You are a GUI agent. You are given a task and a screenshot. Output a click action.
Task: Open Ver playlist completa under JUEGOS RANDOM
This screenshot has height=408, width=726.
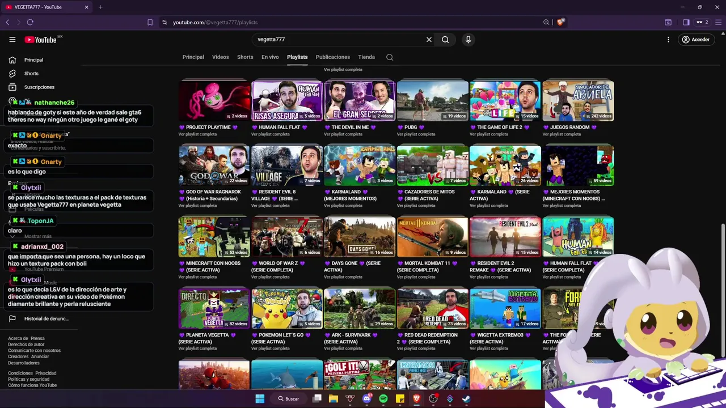point(562,134)
